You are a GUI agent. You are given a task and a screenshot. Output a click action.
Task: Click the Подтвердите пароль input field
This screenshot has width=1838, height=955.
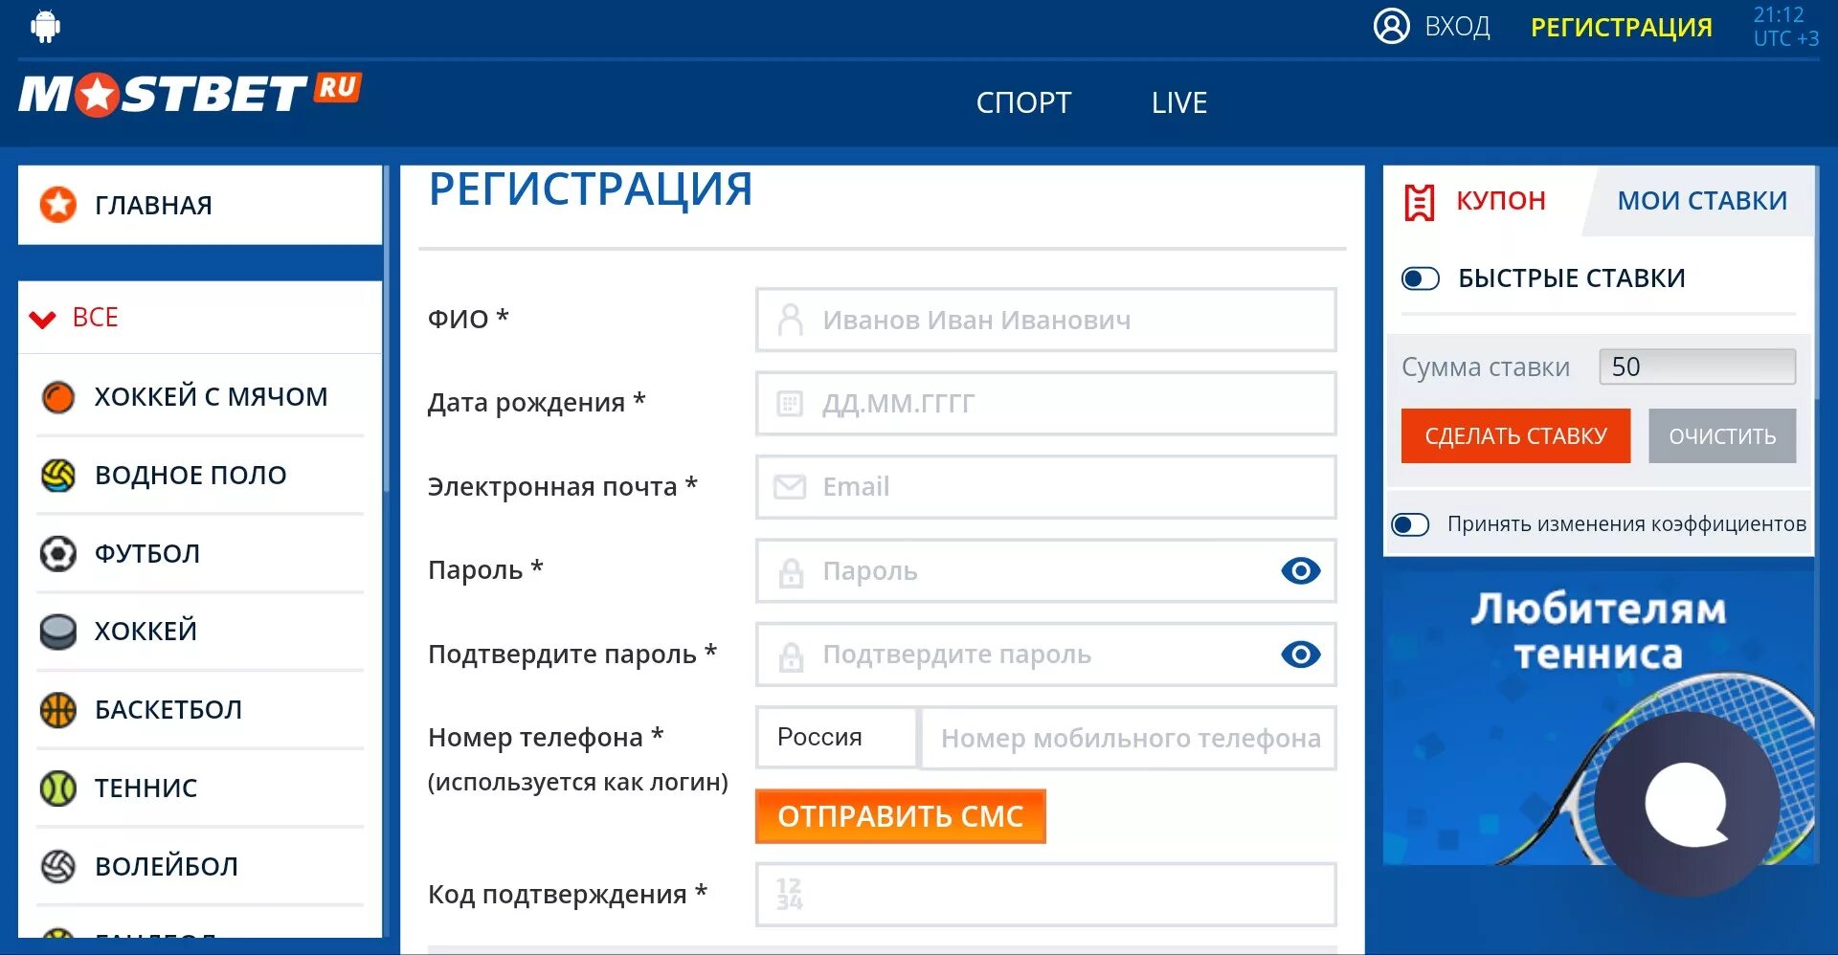point(1045,655)
